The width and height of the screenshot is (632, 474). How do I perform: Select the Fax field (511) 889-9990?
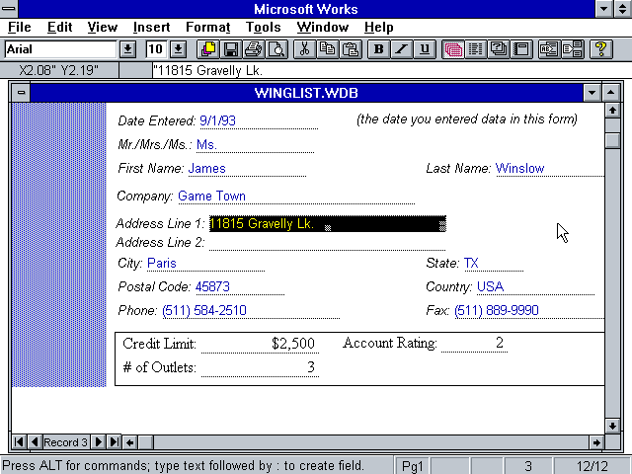point(529,311)
